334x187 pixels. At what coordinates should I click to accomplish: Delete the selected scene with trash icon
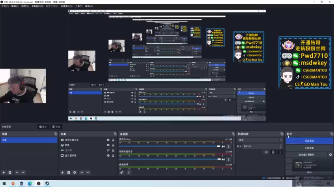10,172
